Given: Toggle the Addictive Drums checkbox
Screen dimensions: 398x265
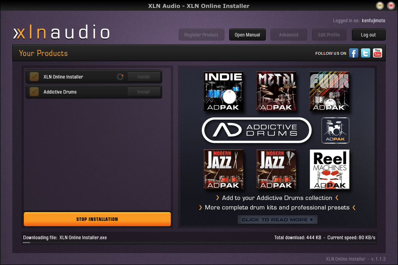Looking at the screenshot, I should 34,92.
